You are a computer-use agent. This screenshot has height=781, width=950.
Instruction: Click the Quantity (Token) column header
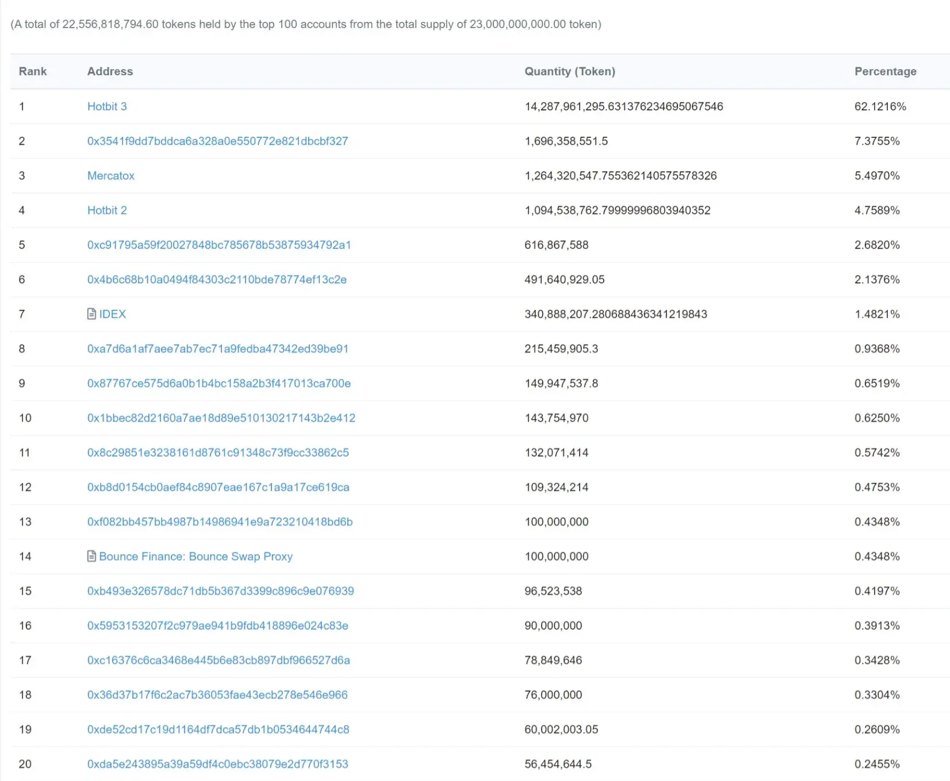[570, 71]
